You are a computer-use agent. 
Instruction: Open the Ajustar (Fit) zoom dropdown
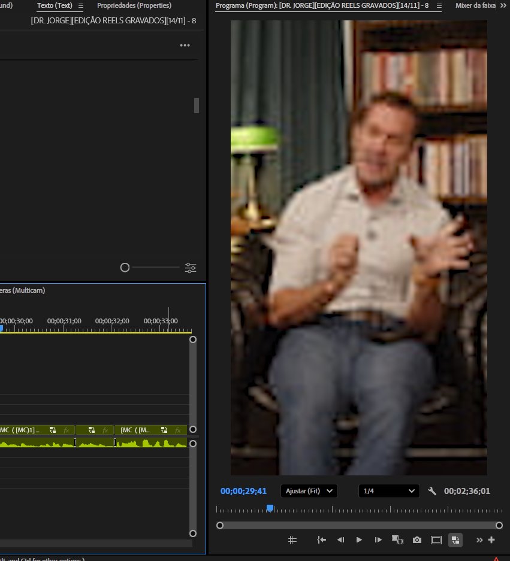[x=309, y=491]
